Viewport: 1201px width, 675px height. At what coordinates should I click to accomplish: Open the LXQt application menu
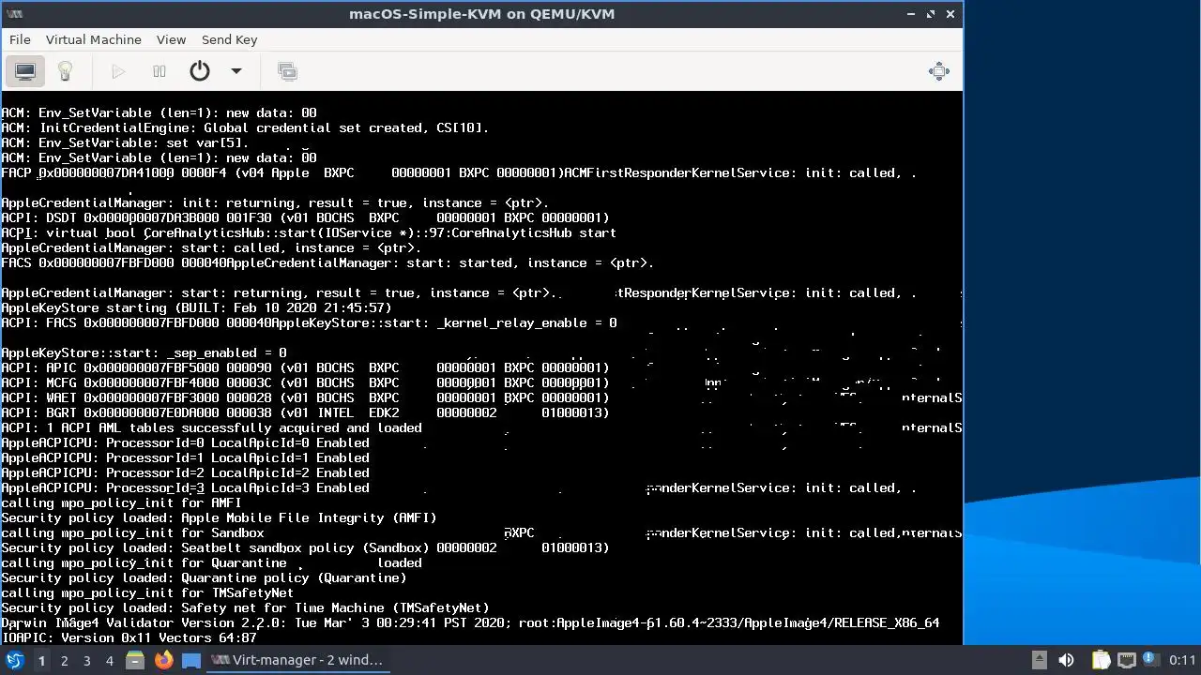click(x=15, y=660)
